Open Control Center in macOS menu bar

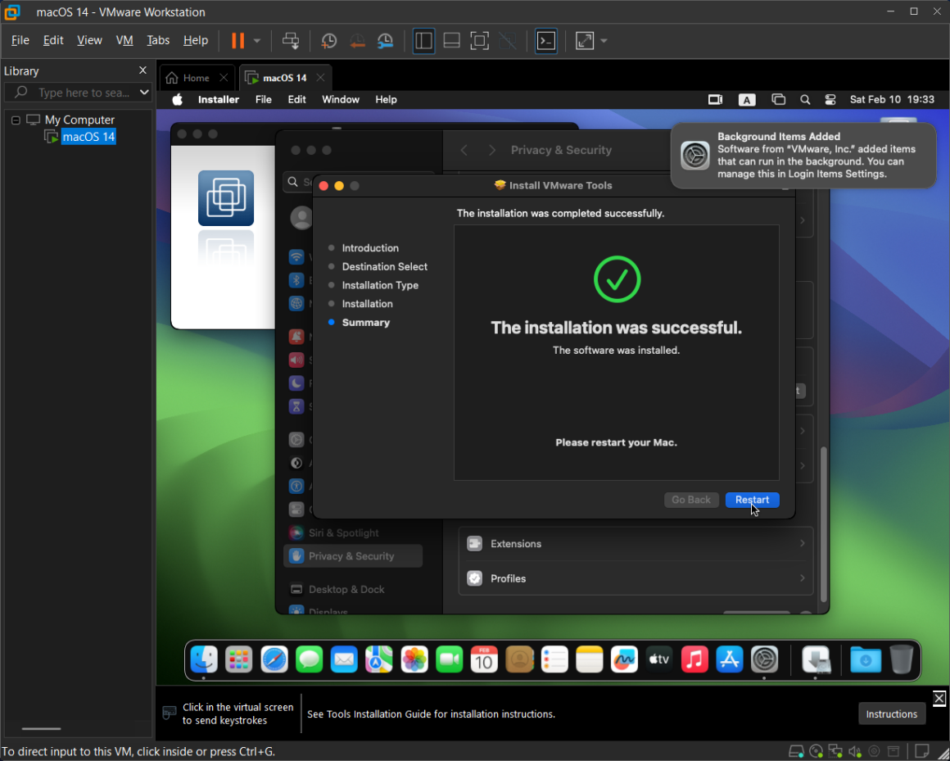[x=830, y=99]
